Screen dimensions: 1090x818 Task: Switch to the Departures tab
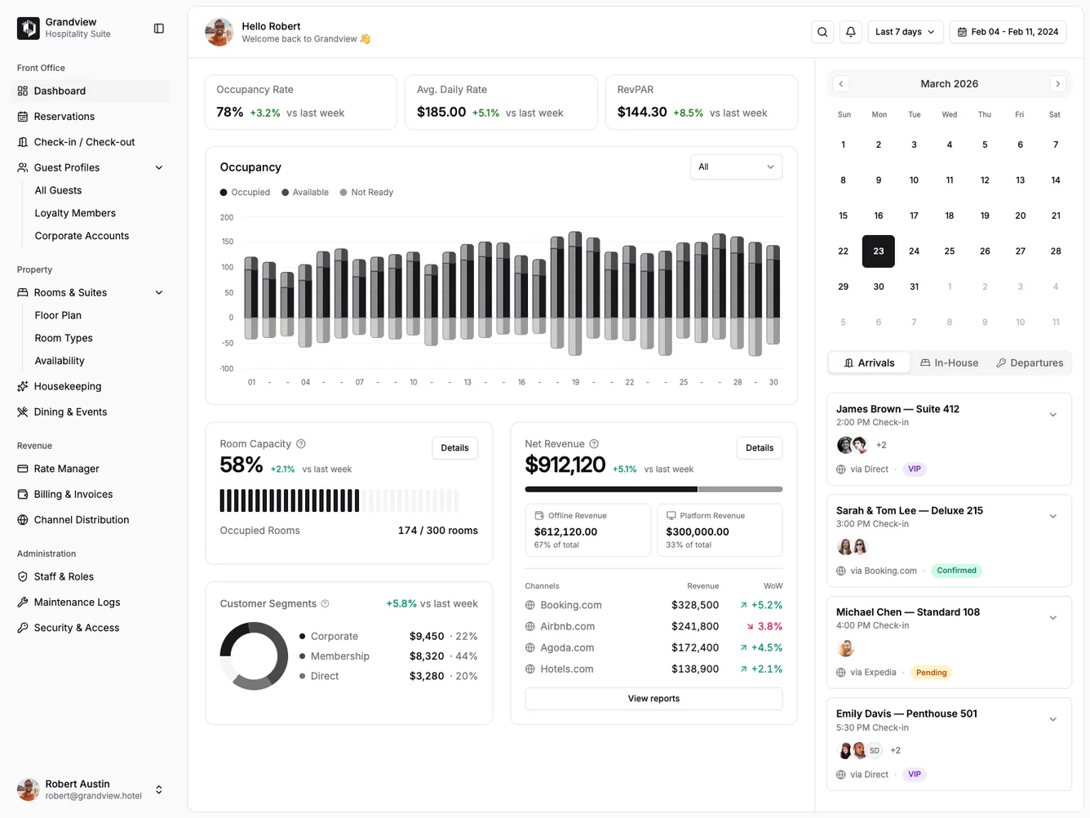pyautogui.click(x=1030, y=362)
